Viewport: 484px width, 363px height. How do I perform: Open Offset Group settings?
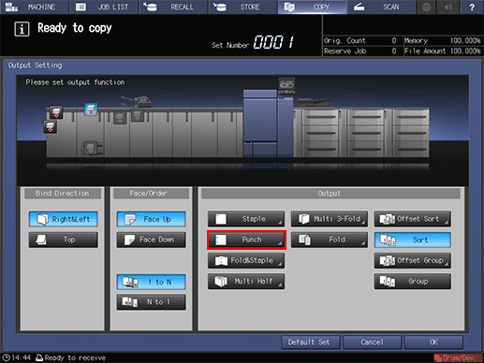pyautogui.click(x=413, y=260)
